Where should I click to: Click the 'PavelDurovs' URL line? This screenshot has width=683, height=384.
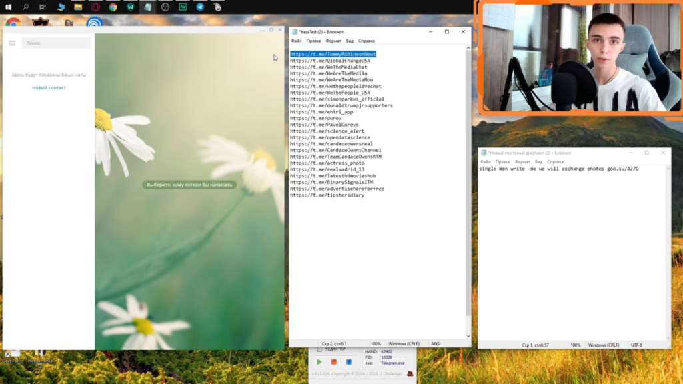[325, 125]
